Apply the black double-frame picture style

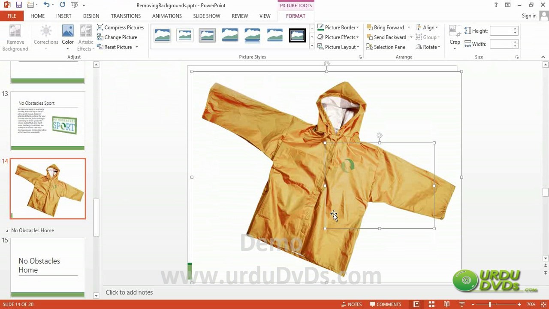coord(297,35)
